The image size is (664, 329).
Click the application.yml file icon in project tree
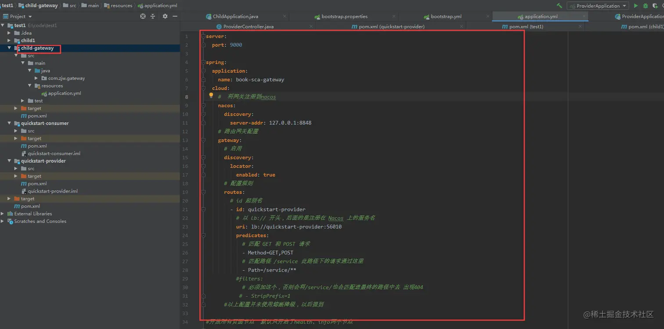pos(44,93)
